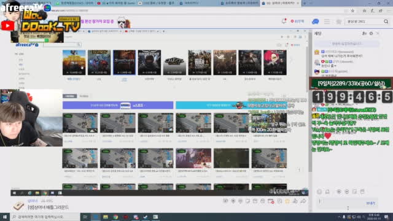Viewport: 393px width, 221px height.
Task: Open the emoticon icon above the chat input
Action: point(319,192)
